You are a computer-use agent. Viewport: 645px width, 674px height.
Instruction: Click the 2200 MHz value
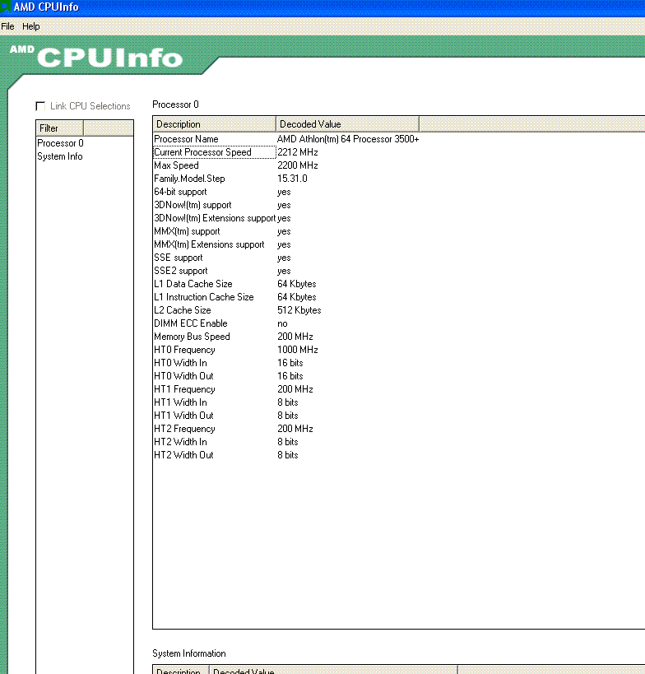pos(298,165)
